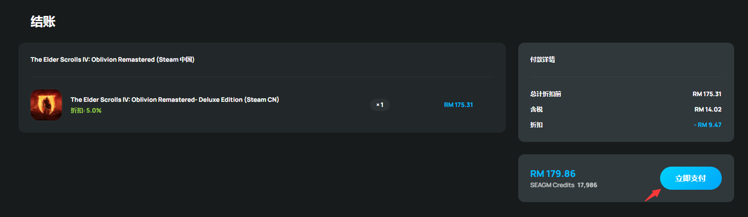Select the RM 175.31 item price
The image size is (748, 217).
click(458, 105)
